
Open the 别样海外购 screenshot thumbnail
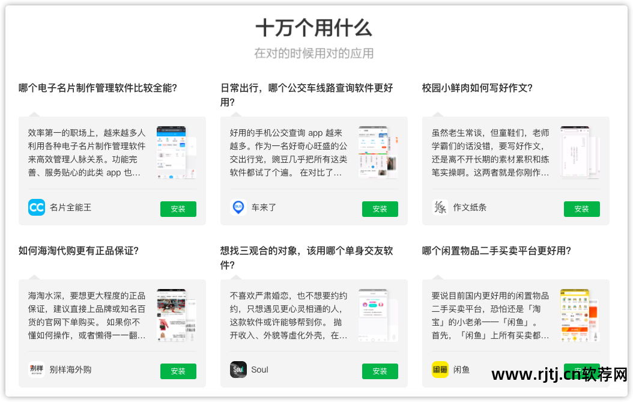click(x=177, y=315)
